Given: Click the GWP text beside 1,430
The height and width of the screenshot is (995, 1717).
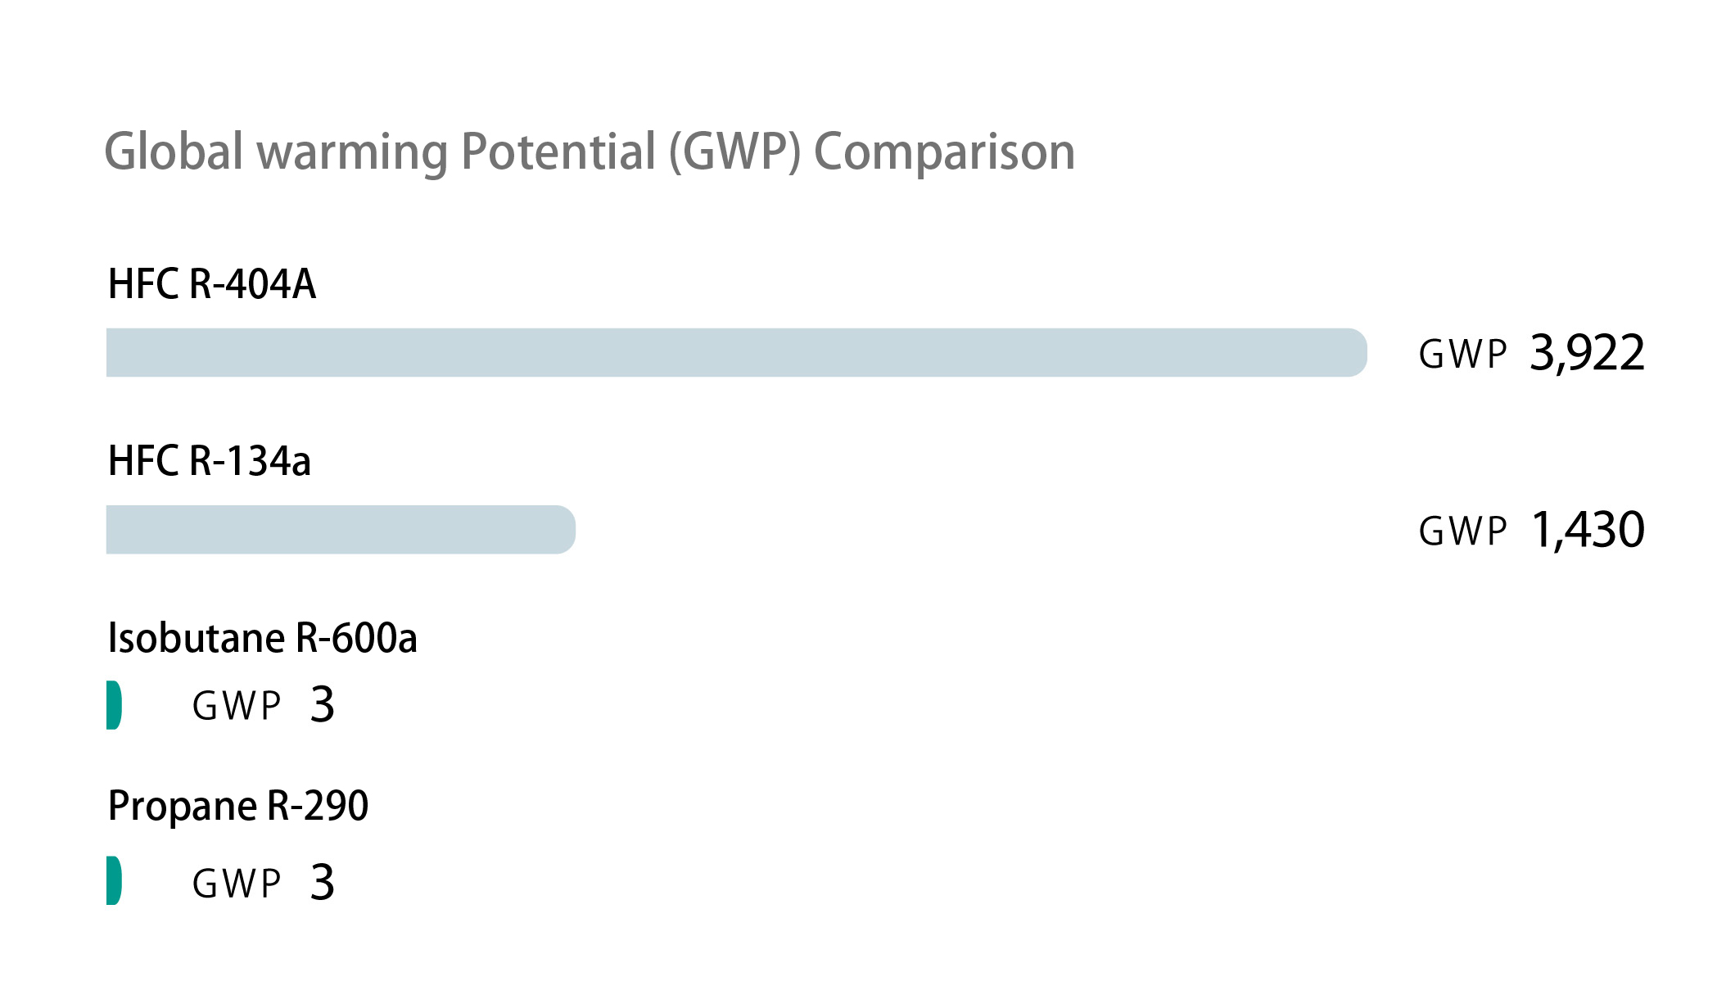Looking at the screenshot, I should point(1462,532).
